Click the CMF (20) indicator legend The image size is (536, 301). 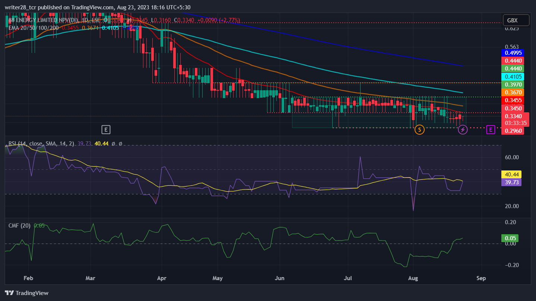[19, 226]
